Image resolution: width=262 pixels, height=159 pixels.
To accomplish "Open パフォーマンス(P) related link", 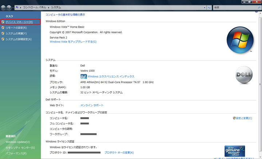I will click(x=16, y=154).
